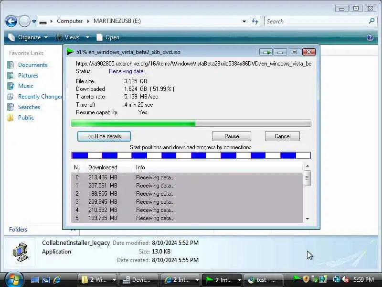Select connection row 1 with 207.561 MB
This screenshot has width=382, height=287.
pos(187,186)
